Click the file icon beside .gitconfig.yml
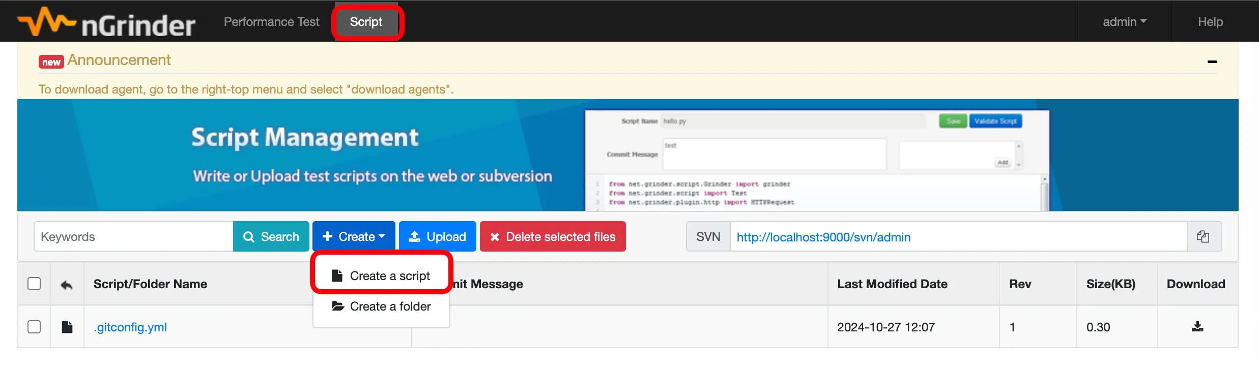The image size is (1259, 369). (x=67, y=327)
